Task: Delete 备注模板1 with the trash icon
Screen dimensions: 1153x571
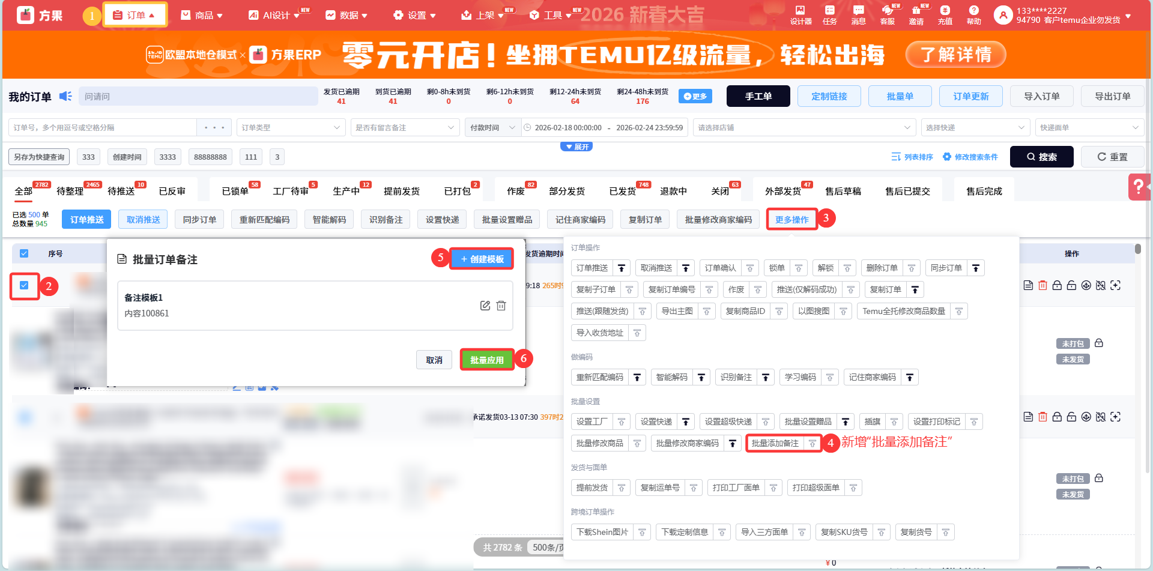Action: (x=501, y=306)
